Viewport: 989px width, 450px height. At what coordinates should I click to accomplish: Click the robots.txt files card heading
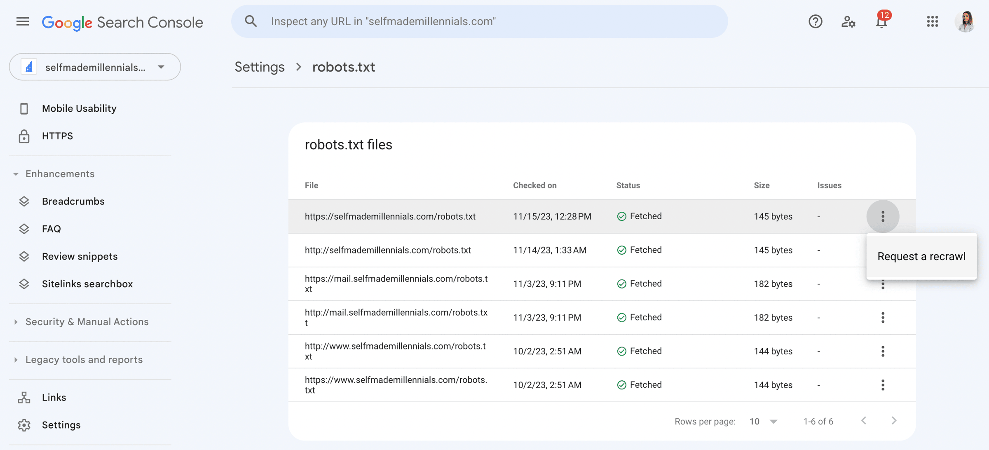[x=348, y=145]
